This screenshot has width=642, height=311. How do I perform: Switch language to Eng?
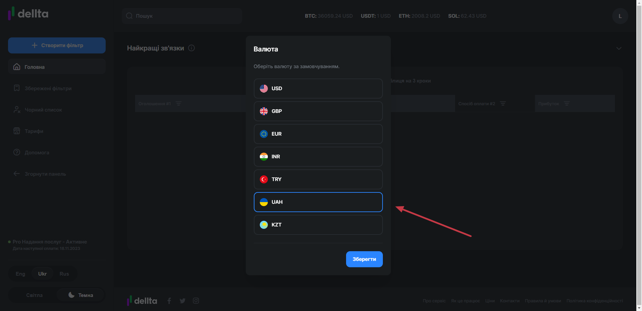20,274
